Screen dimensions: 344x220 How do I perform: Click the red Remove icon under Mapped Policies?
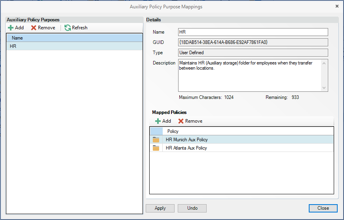click(181, 121)
